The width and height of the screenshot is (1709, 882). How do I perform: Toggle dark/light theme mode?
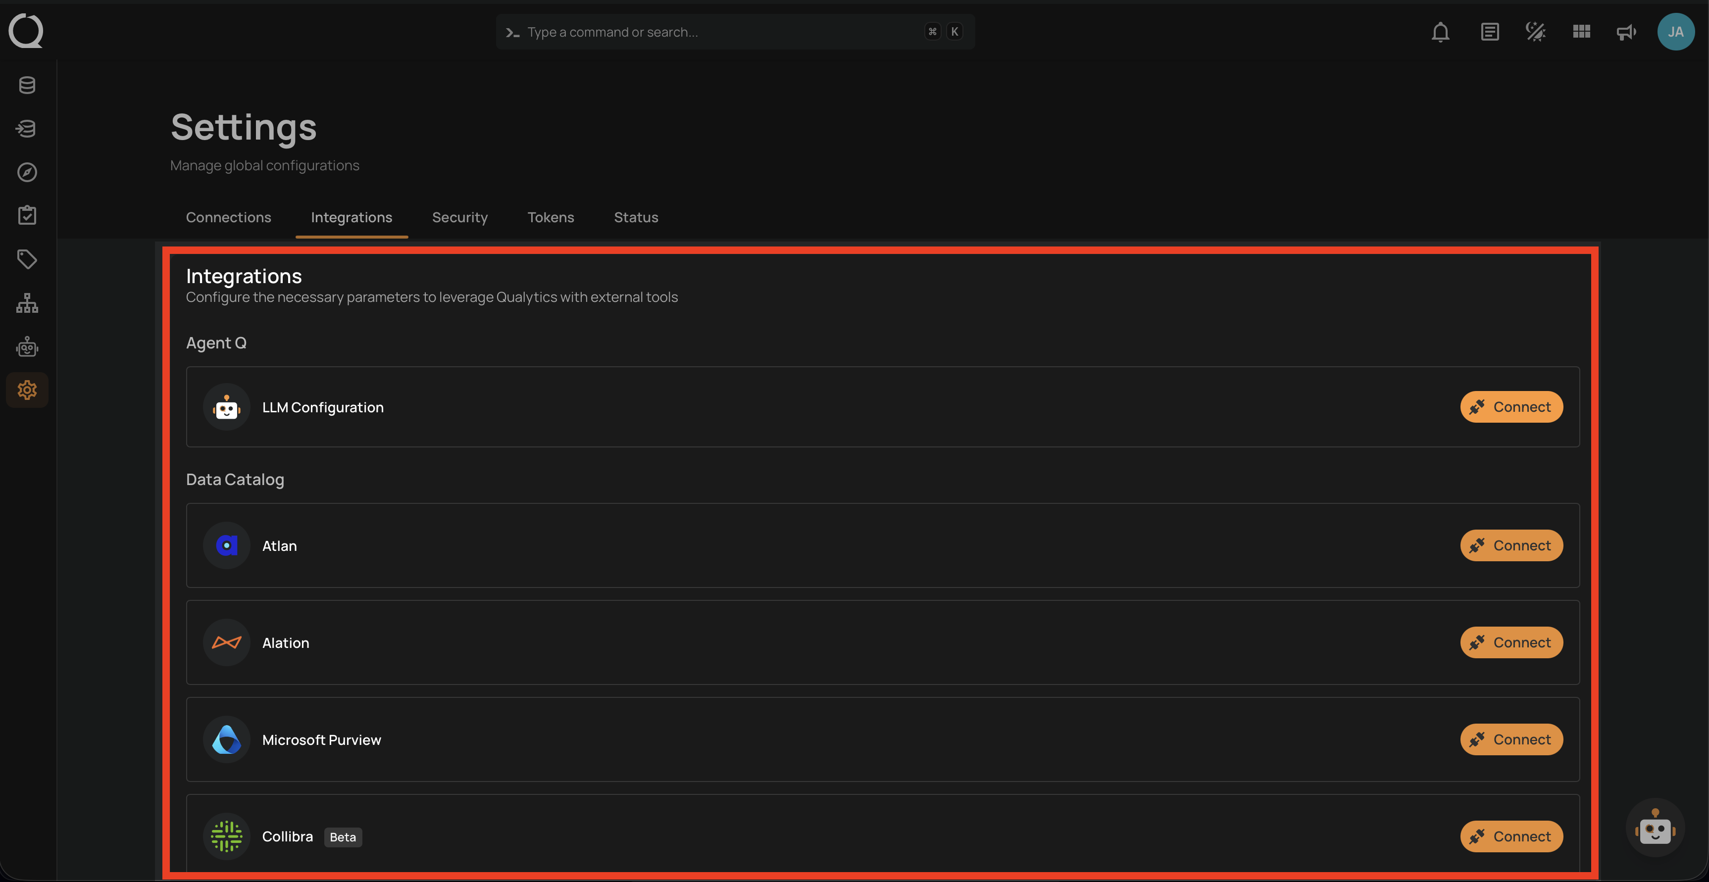click(x=1535, y=31)
